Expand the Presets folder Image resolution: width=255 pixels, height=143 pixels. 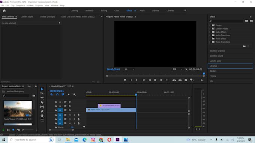pyautogui.click(x=210, y=25)
